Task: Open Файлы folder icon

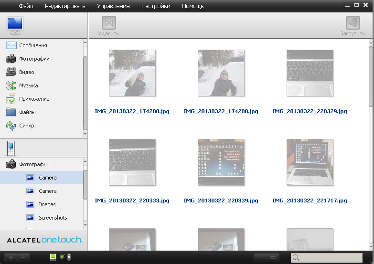Action: point(11,112)
